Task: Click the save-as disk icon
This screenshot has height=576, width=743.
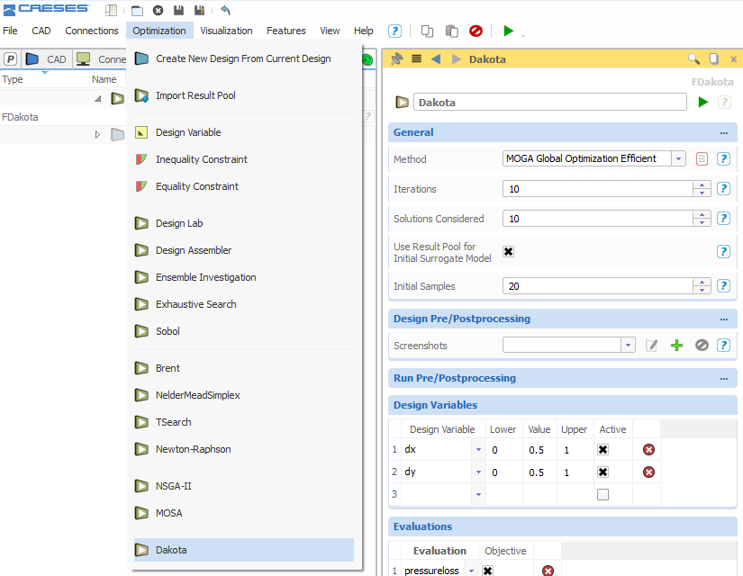Action: (x=200, y=10)
